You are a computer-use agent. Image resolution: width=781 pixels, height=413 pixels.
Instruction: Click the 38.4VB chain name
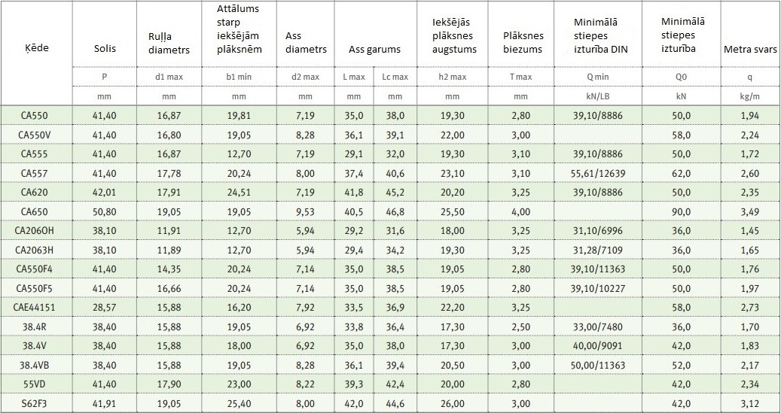click(x=35, y=366)
